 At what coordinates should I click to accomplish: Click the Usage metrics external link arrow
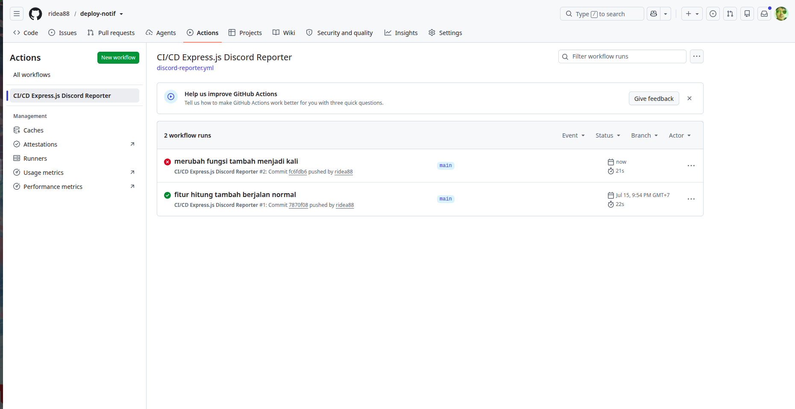point(132,172)
